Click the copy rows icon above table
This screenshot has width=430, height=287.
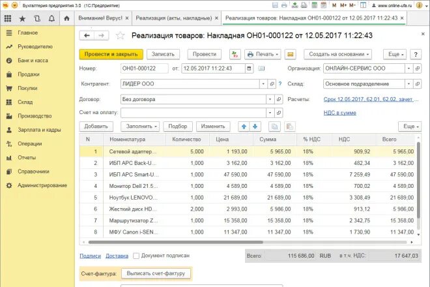[274, 127]
